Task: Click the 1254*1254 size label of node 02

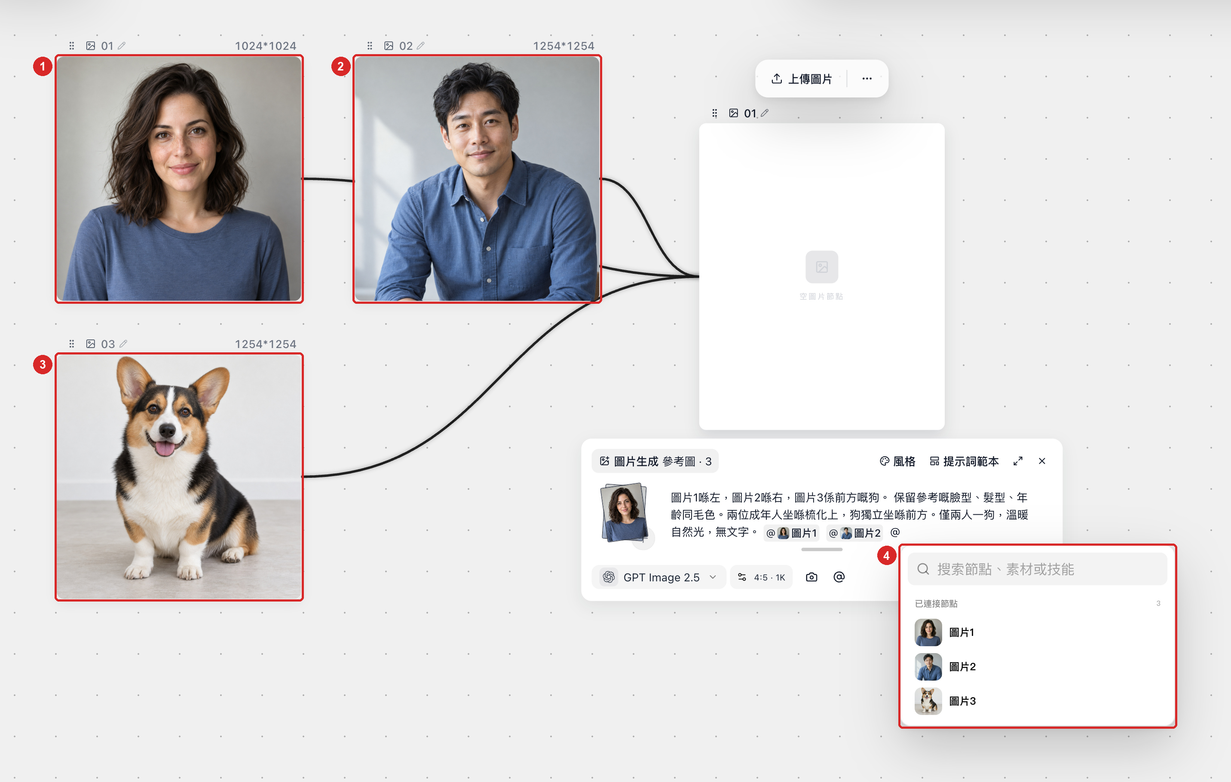Action: pyautogui.click(x=563, y=46)
